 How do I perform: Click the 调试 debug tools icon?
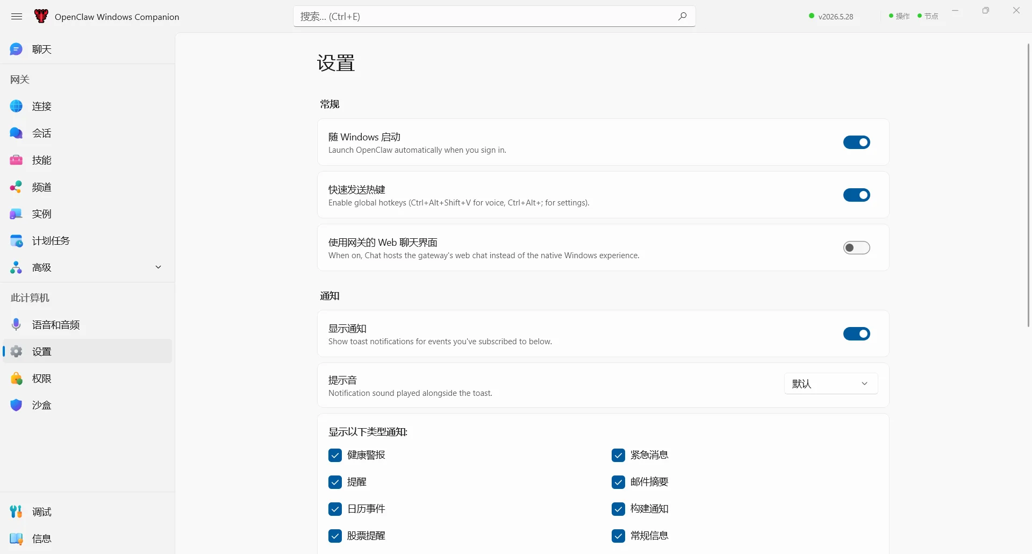point(16,512)
